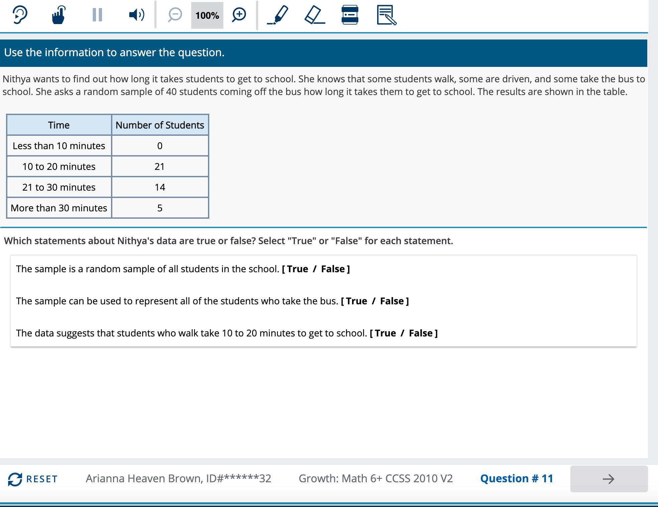Image resolution: width=658 pixels, height=507 pixels.
Task: Select True for random sample statement
Action: click(x=297, y=269)
